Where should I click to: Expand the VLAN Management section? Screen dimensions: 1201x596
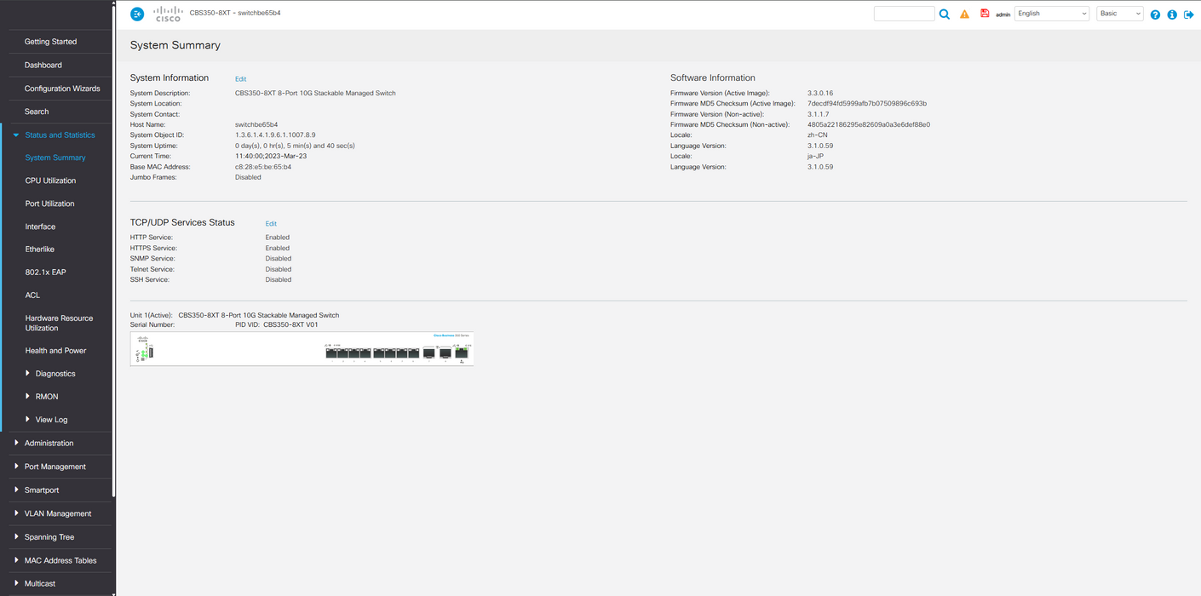(x=57, y=513)
